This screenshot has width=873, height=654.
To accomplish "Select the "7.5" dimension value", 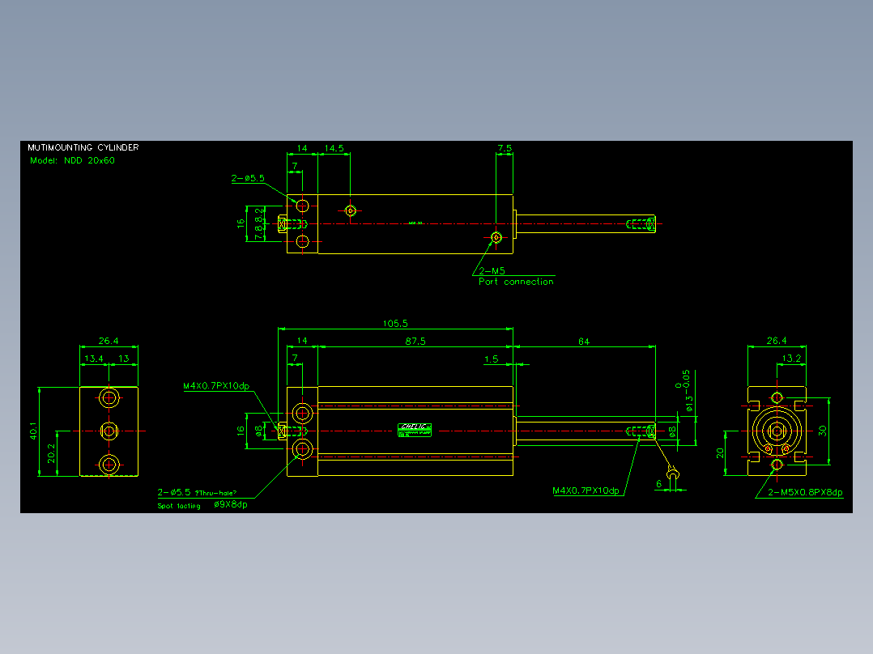I will pyautogui.click(x=505, y=148).
